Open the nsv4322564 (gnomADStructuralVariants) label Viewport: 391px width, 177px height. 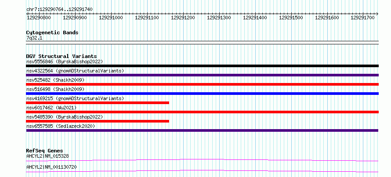[75, 71]
